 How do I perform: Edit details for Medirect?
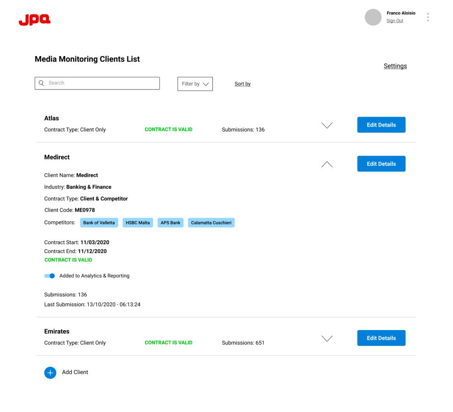click(381, 164)
